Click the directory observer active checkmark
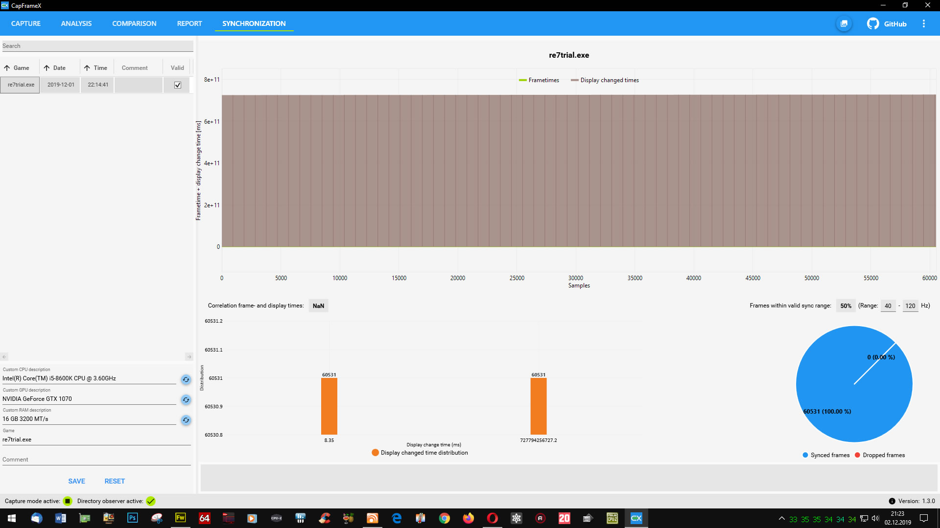Screen dimensions: 940x528 point(151,501)
